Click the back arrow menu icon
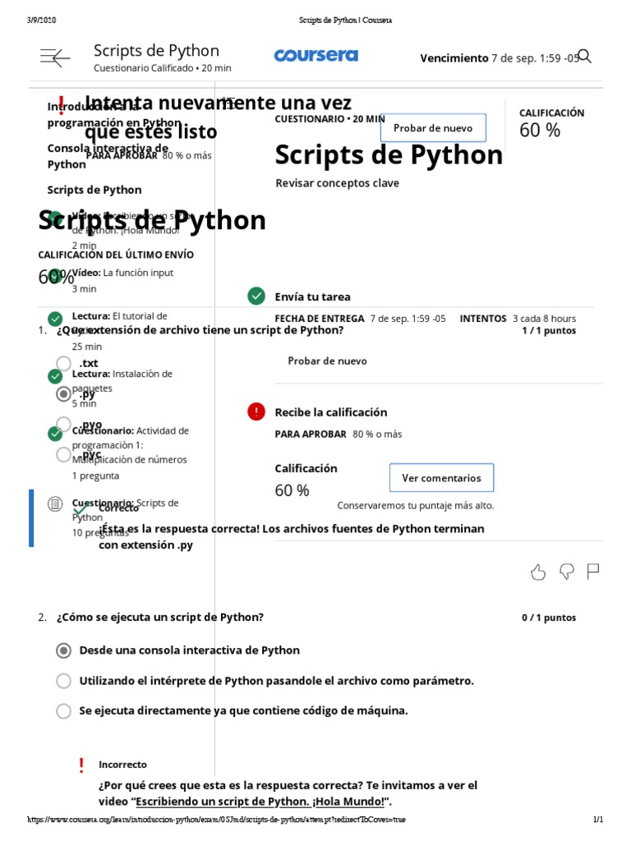Viewport: 631px width, 841px height. click(56, 57)
